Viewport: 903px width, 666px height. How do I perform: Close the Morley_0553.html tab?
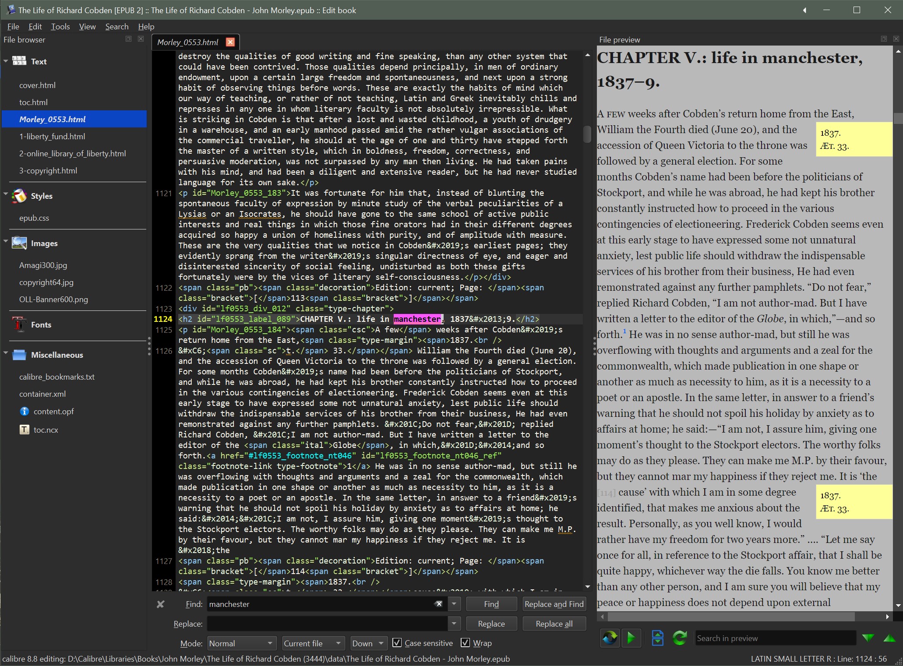point(230,42)
